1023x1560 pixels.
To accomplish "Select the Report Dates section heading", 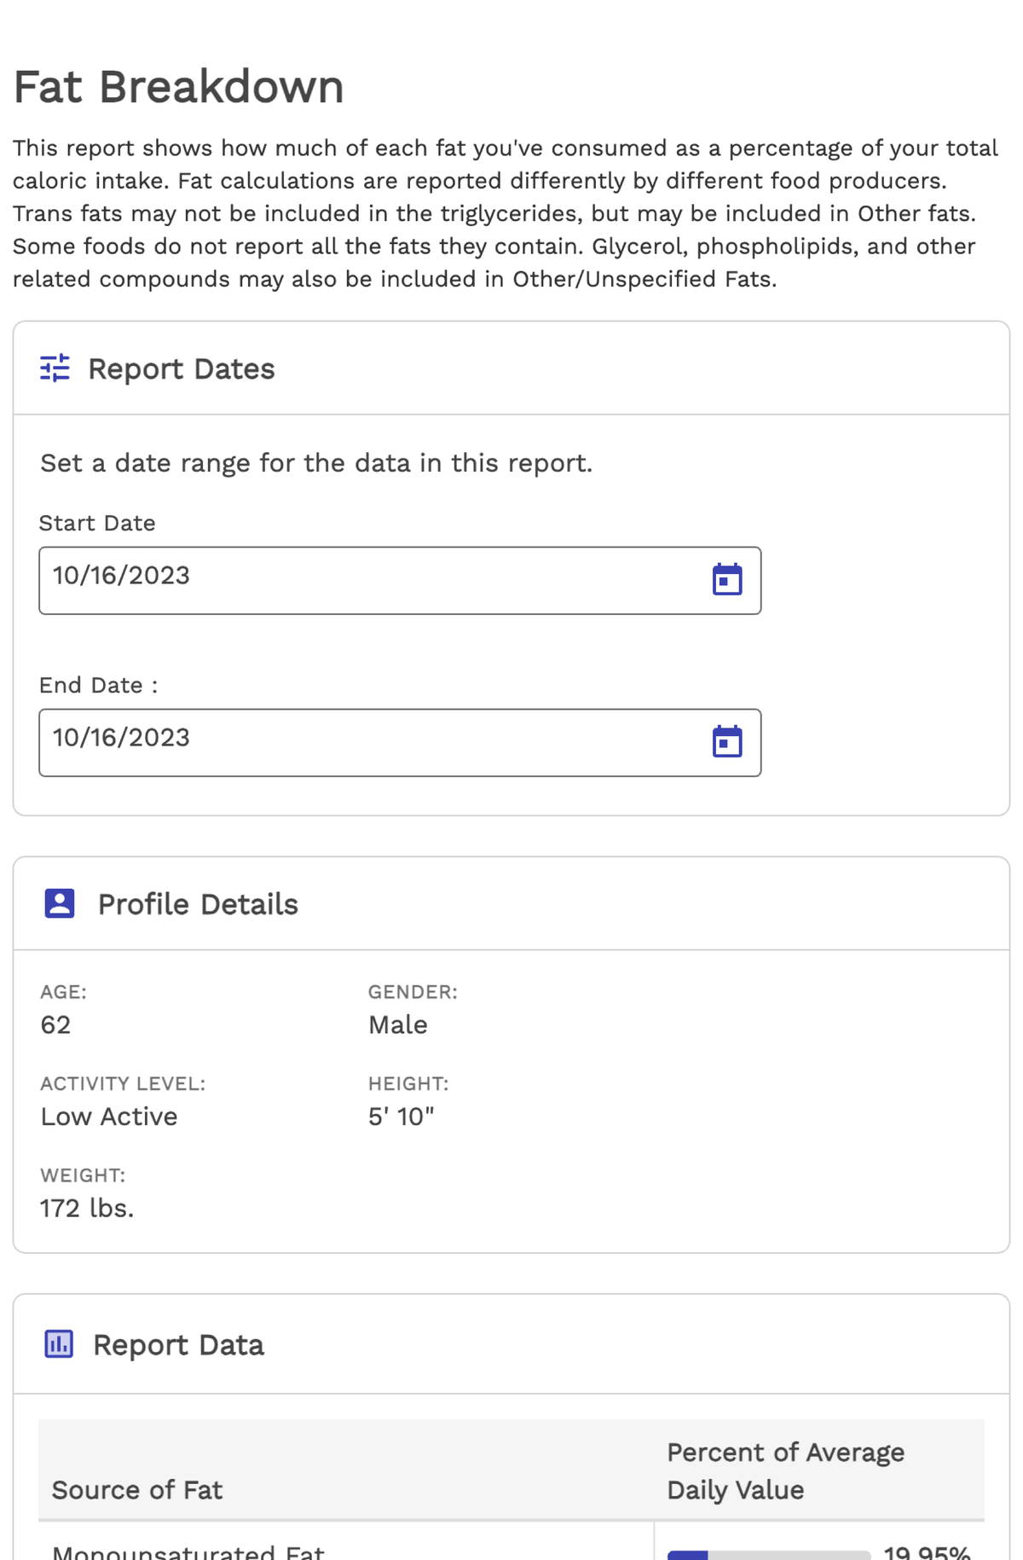I will coord(181,368).
